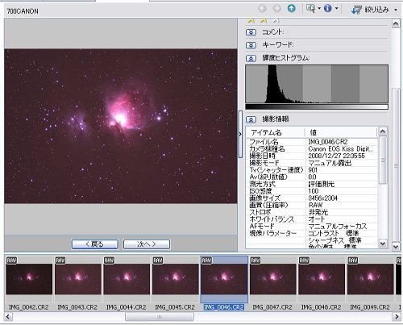Click the forward navigation arrow icon
This screenshot has width=403, height=325.
coord(276,9)
